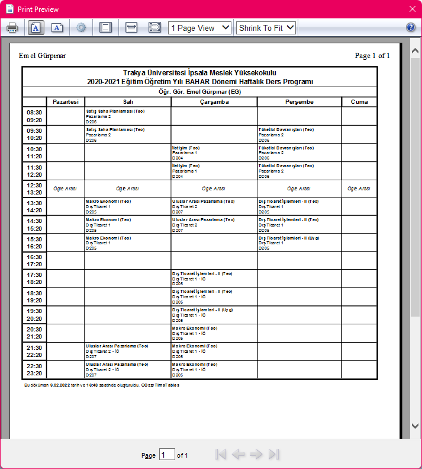Switch to Landscape page orientation
This screenshot has height=469, width=422.
tap(57, 28)
